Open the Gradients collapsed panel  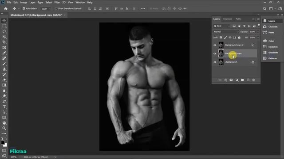[x=271, y=53]
